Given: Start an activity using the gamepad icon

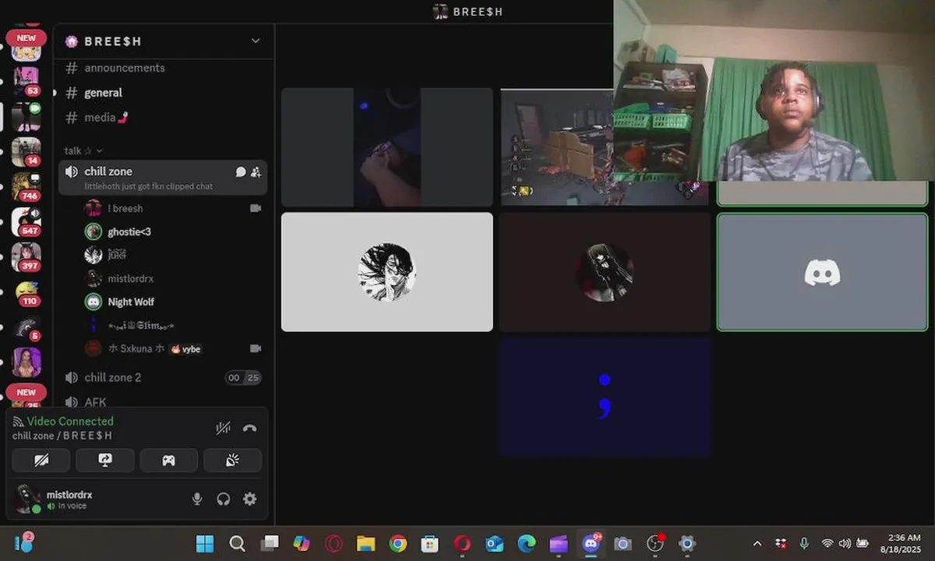Looking at the screenshot, I should (168, 460).
